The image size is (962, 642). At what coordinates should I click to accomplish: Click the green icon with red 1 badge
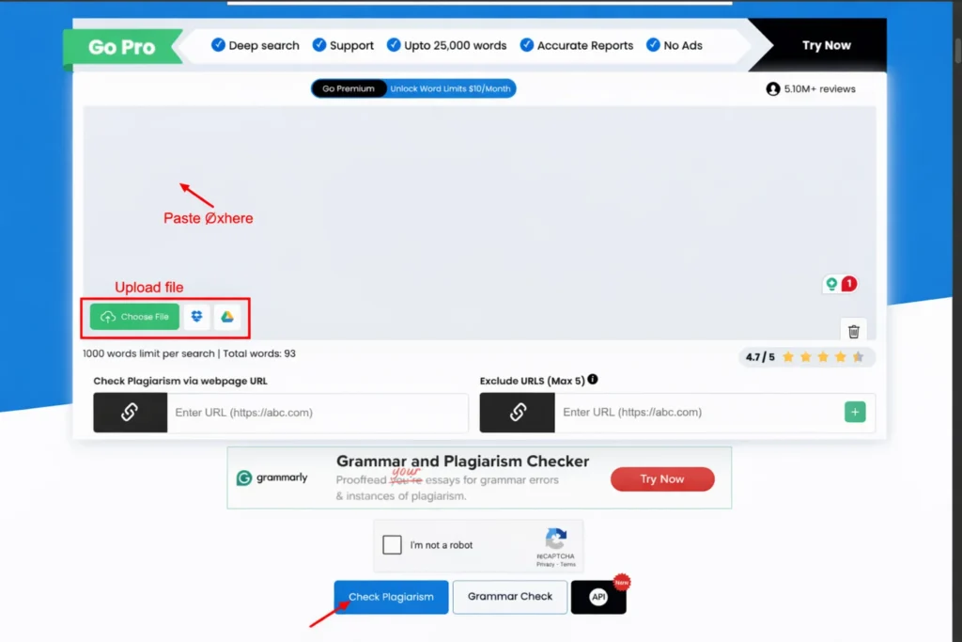click(840, 284)
